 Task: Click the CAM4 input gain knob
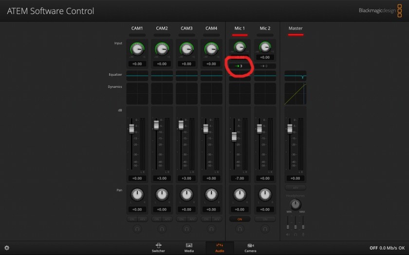tap(211, 49)
